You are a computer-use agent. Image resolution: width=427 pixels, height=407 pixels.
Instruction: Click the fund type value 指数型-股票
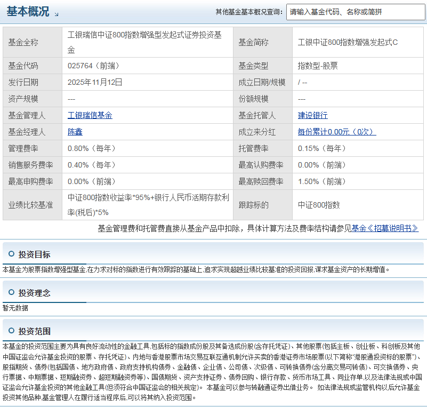coord(318,66)
